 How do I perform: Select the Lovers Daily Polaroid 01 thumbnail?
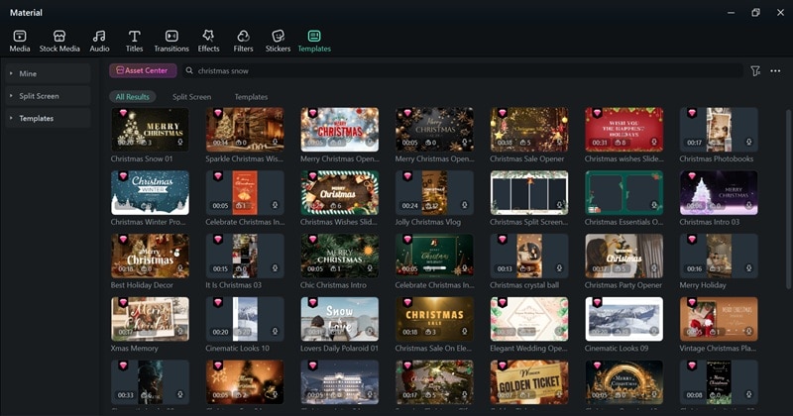point(340,319)
